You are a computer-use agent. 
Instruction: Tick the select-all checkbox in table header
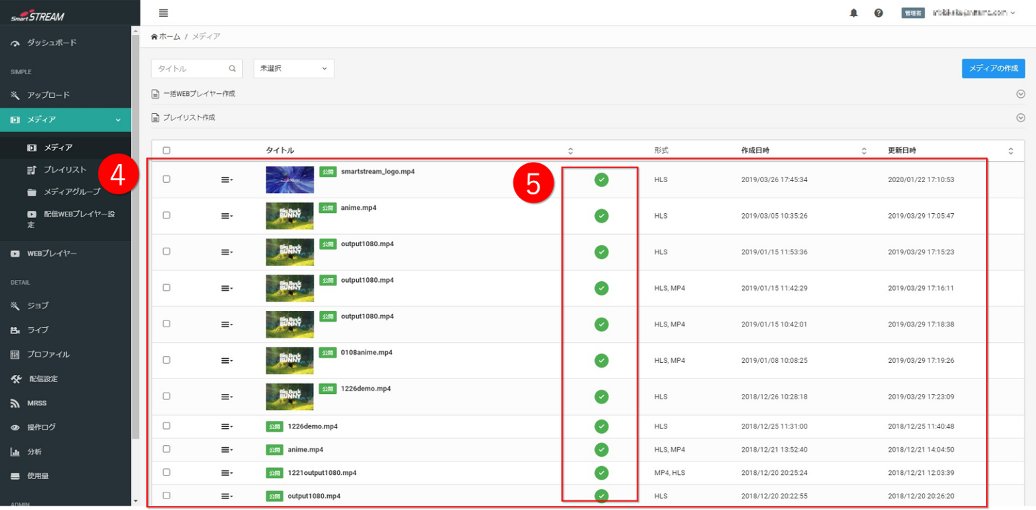[167, 150]
